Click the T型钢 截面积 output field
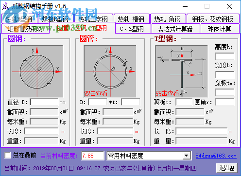 (x=190, y=112)
